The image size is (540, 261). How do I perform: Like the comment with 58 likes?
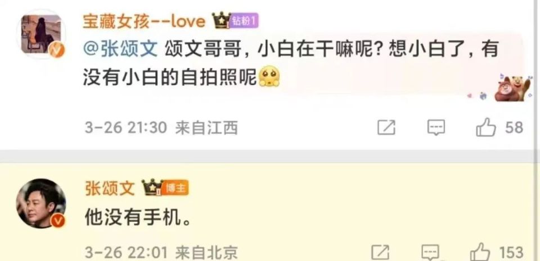(x=486, y=128)
